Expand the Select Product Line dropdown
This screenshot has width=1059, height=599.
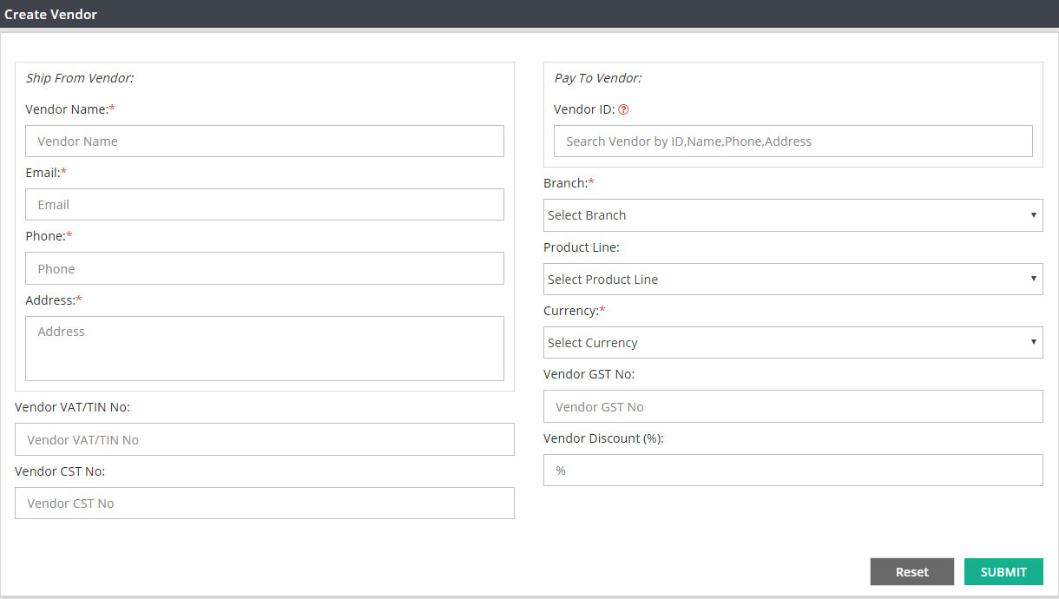pyautogui.click(x=793, y=280)
